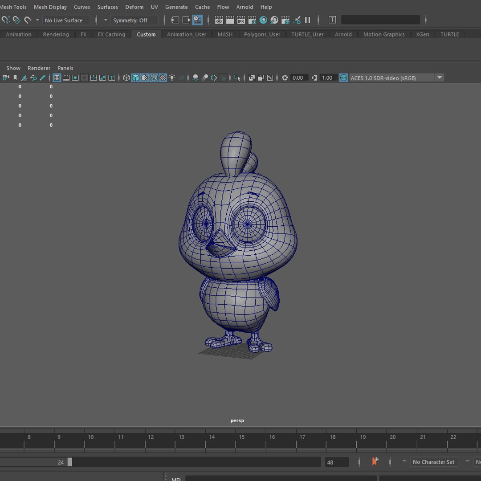Image resolution: width=481 pixels, height=481 pixels.
Task: Open the Panels menu
Action: pyautogui.click(x=65, y=68)
